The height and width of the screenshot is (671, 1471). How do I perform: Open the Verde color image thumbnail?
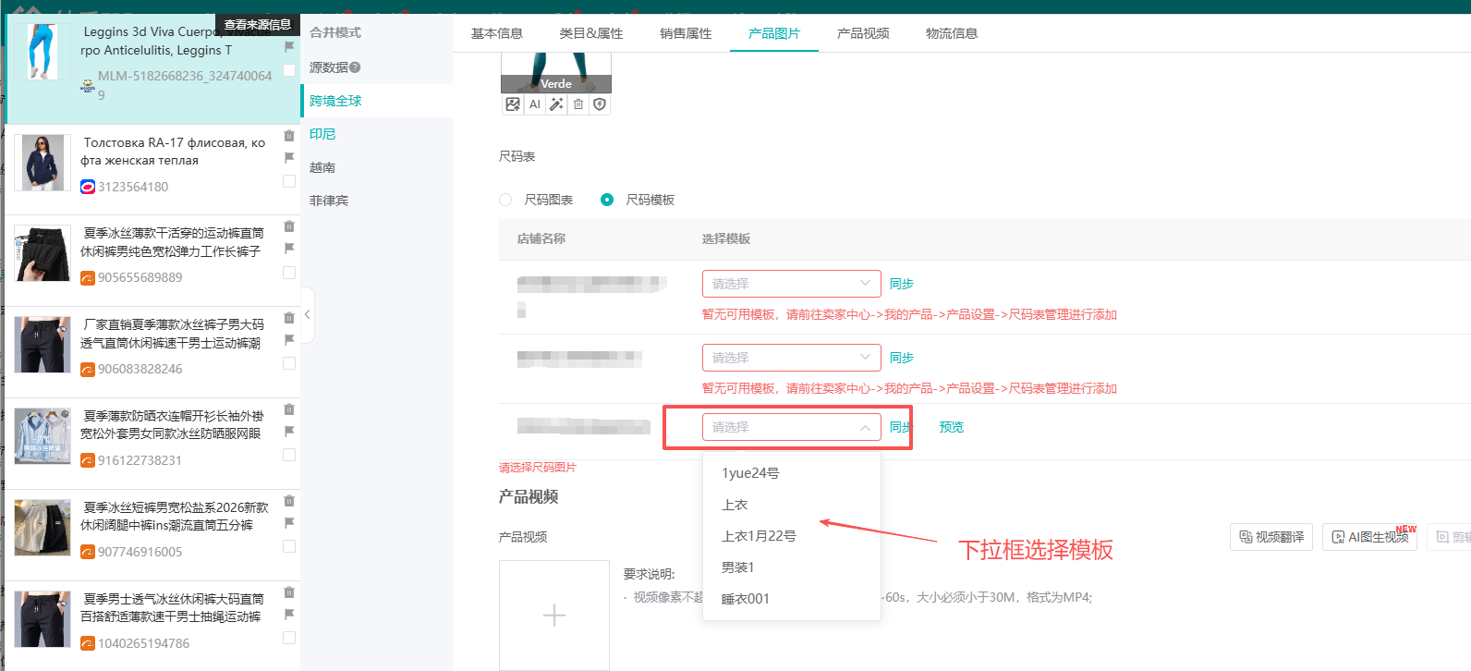[x=556, y=72]
